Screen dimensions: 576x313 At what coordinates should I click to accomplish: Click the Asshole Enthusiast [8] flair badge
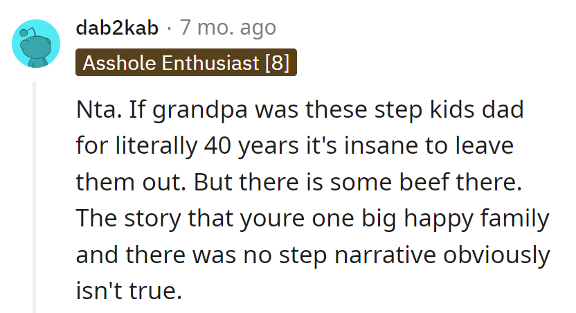186,63
